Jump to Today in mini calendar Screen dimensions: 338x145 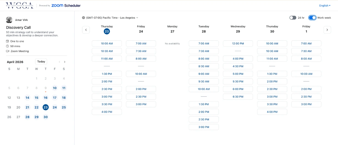[x=41, y=62]
